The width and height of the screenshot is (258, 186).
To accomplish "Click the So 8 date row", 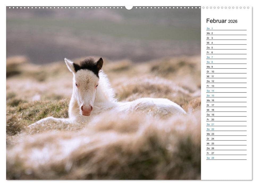I will [x=210, y=62].
